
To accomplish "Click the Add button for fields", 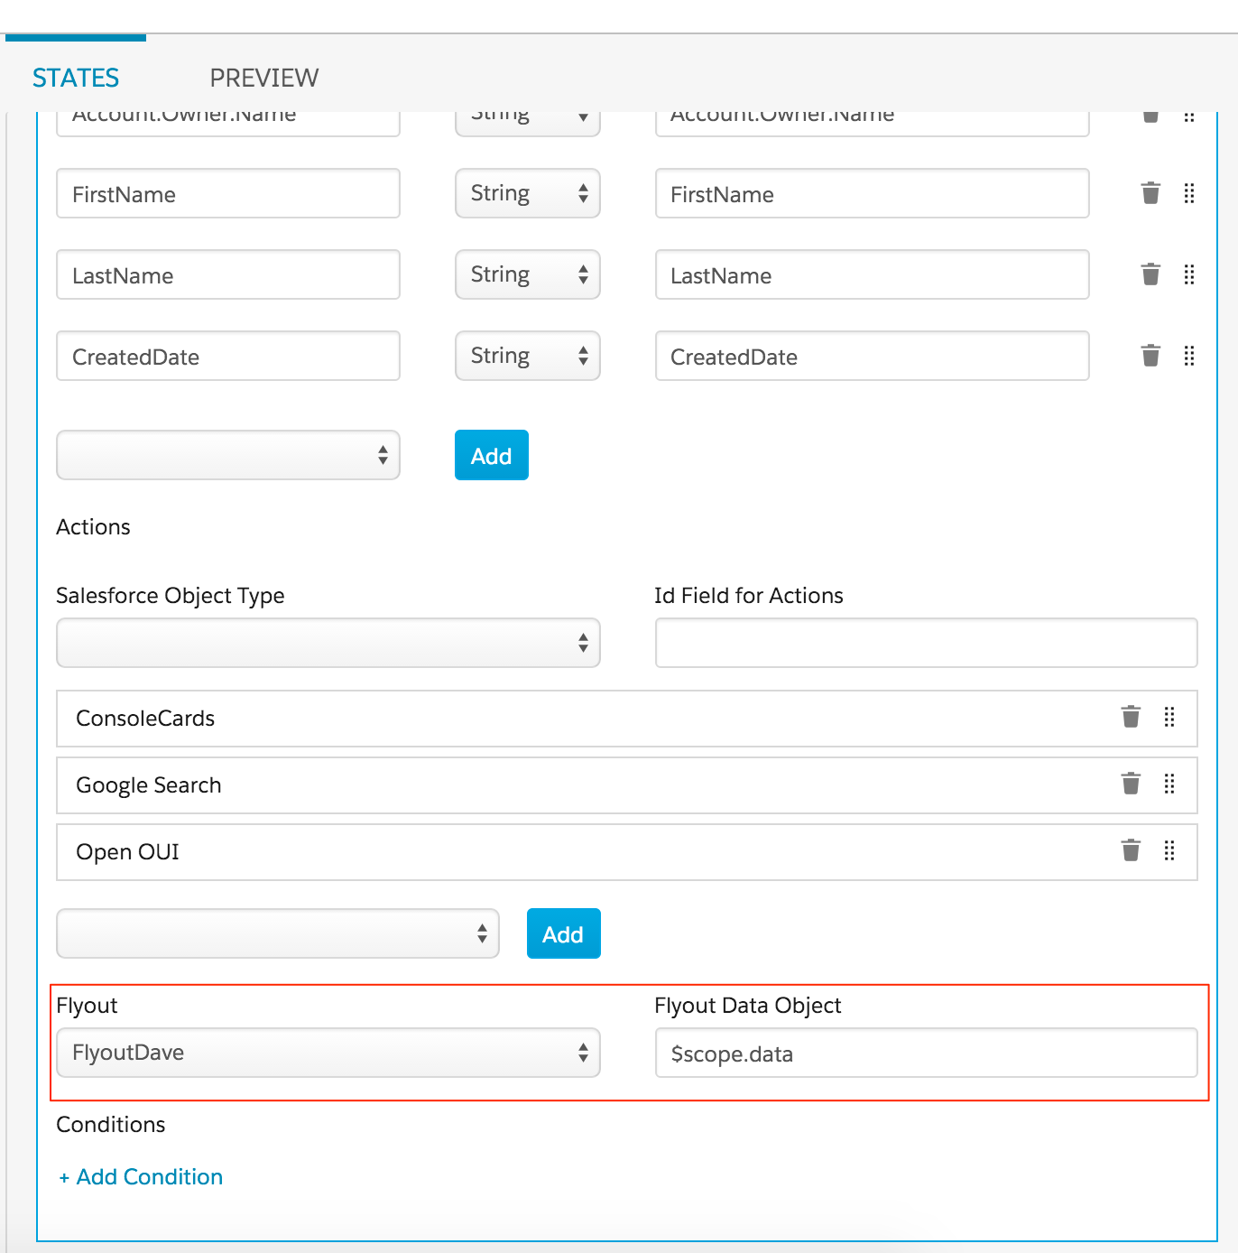I will tap(492, 455).
